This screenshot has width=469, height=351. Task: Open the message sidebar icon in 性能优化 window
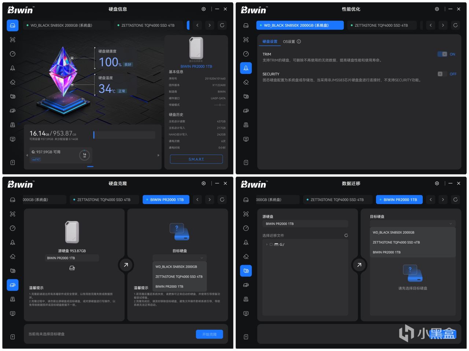click(x=246, y=139)
